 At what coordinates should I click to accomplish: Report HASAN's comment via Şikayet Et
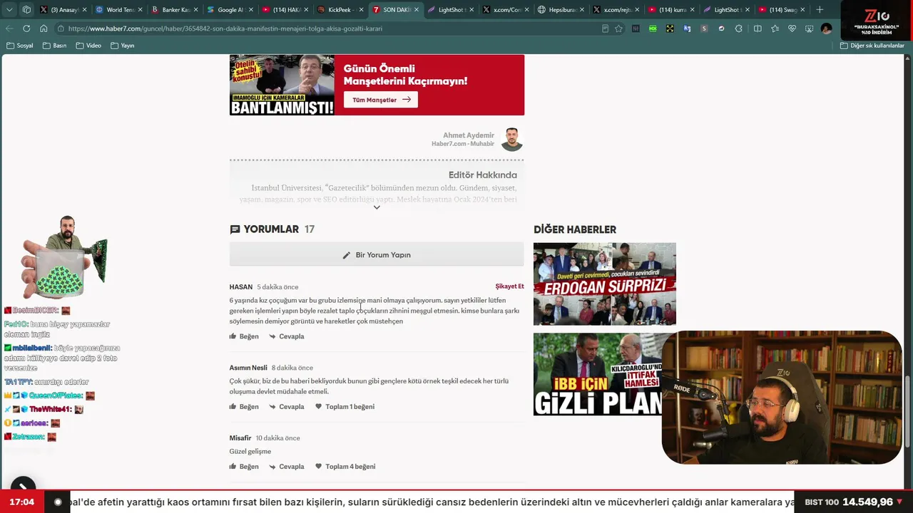pyautogui.click(x=510, y=286)
